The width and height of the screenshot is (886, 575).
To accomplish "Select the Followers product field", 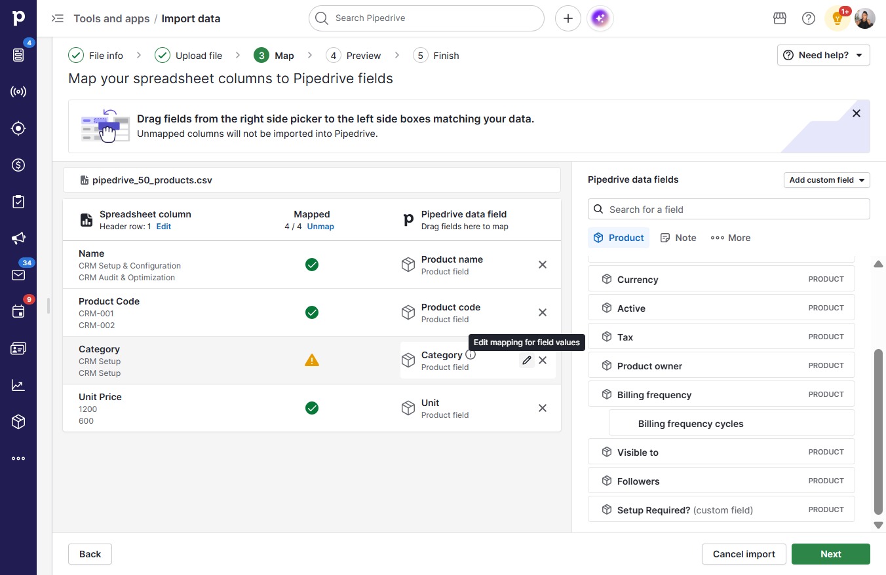I will pyautogui.click(x=722, y=481).
